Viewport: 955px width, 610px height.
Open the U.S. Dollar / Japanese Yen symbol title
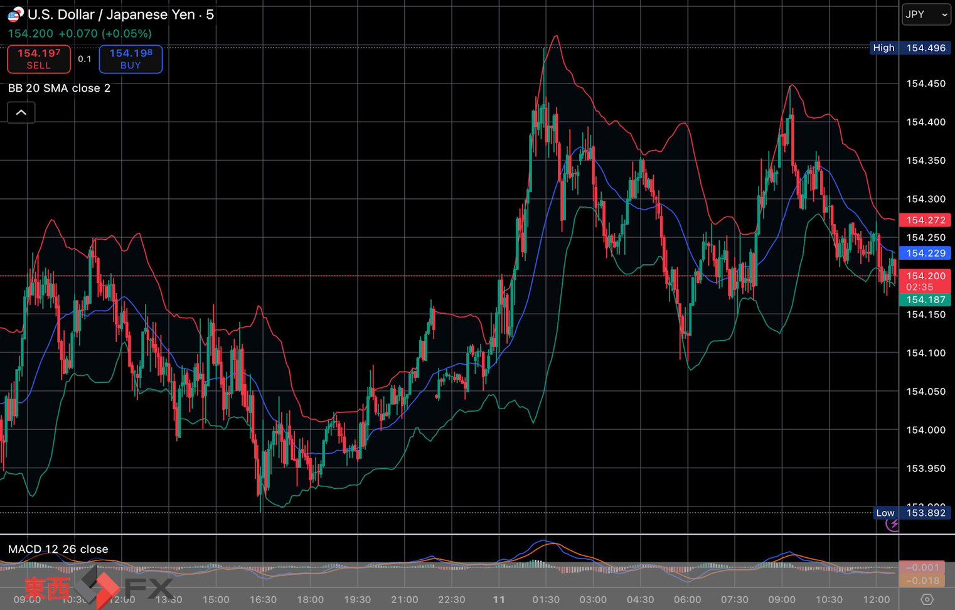click(x=120, y=14)
